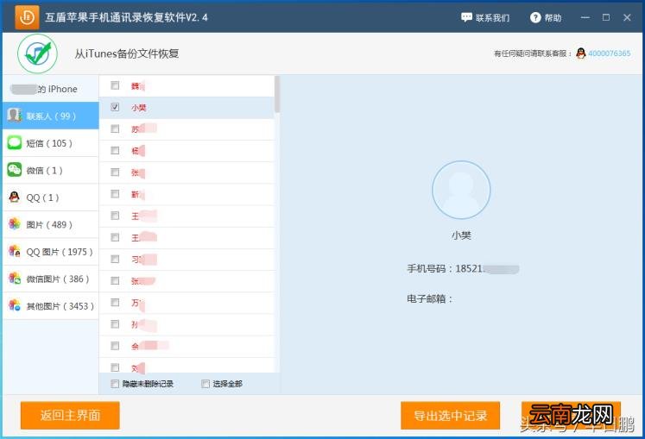
Task: Select the 小樊 contact row name
Action: [139, 108]
